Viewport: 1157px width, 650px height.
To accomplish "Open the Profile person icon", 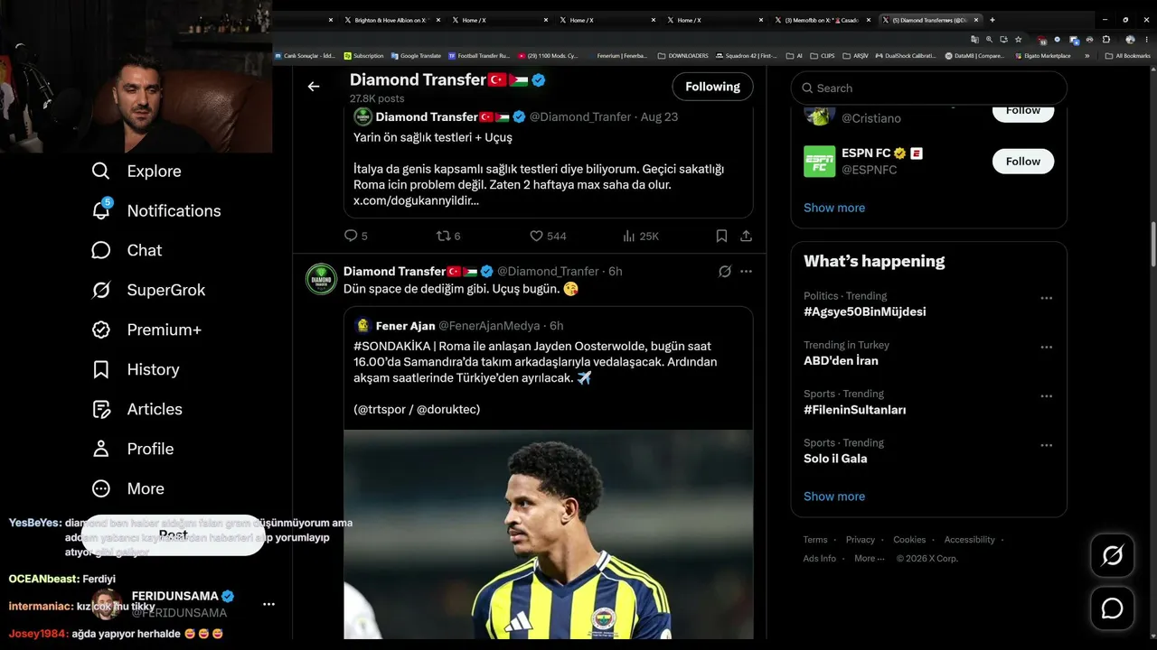I will point(101,449).
